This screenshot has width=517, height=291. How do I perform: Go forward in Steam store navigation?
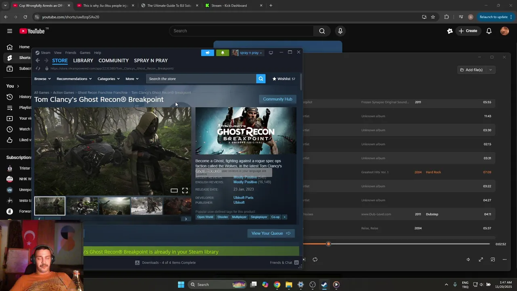point(46,61)
